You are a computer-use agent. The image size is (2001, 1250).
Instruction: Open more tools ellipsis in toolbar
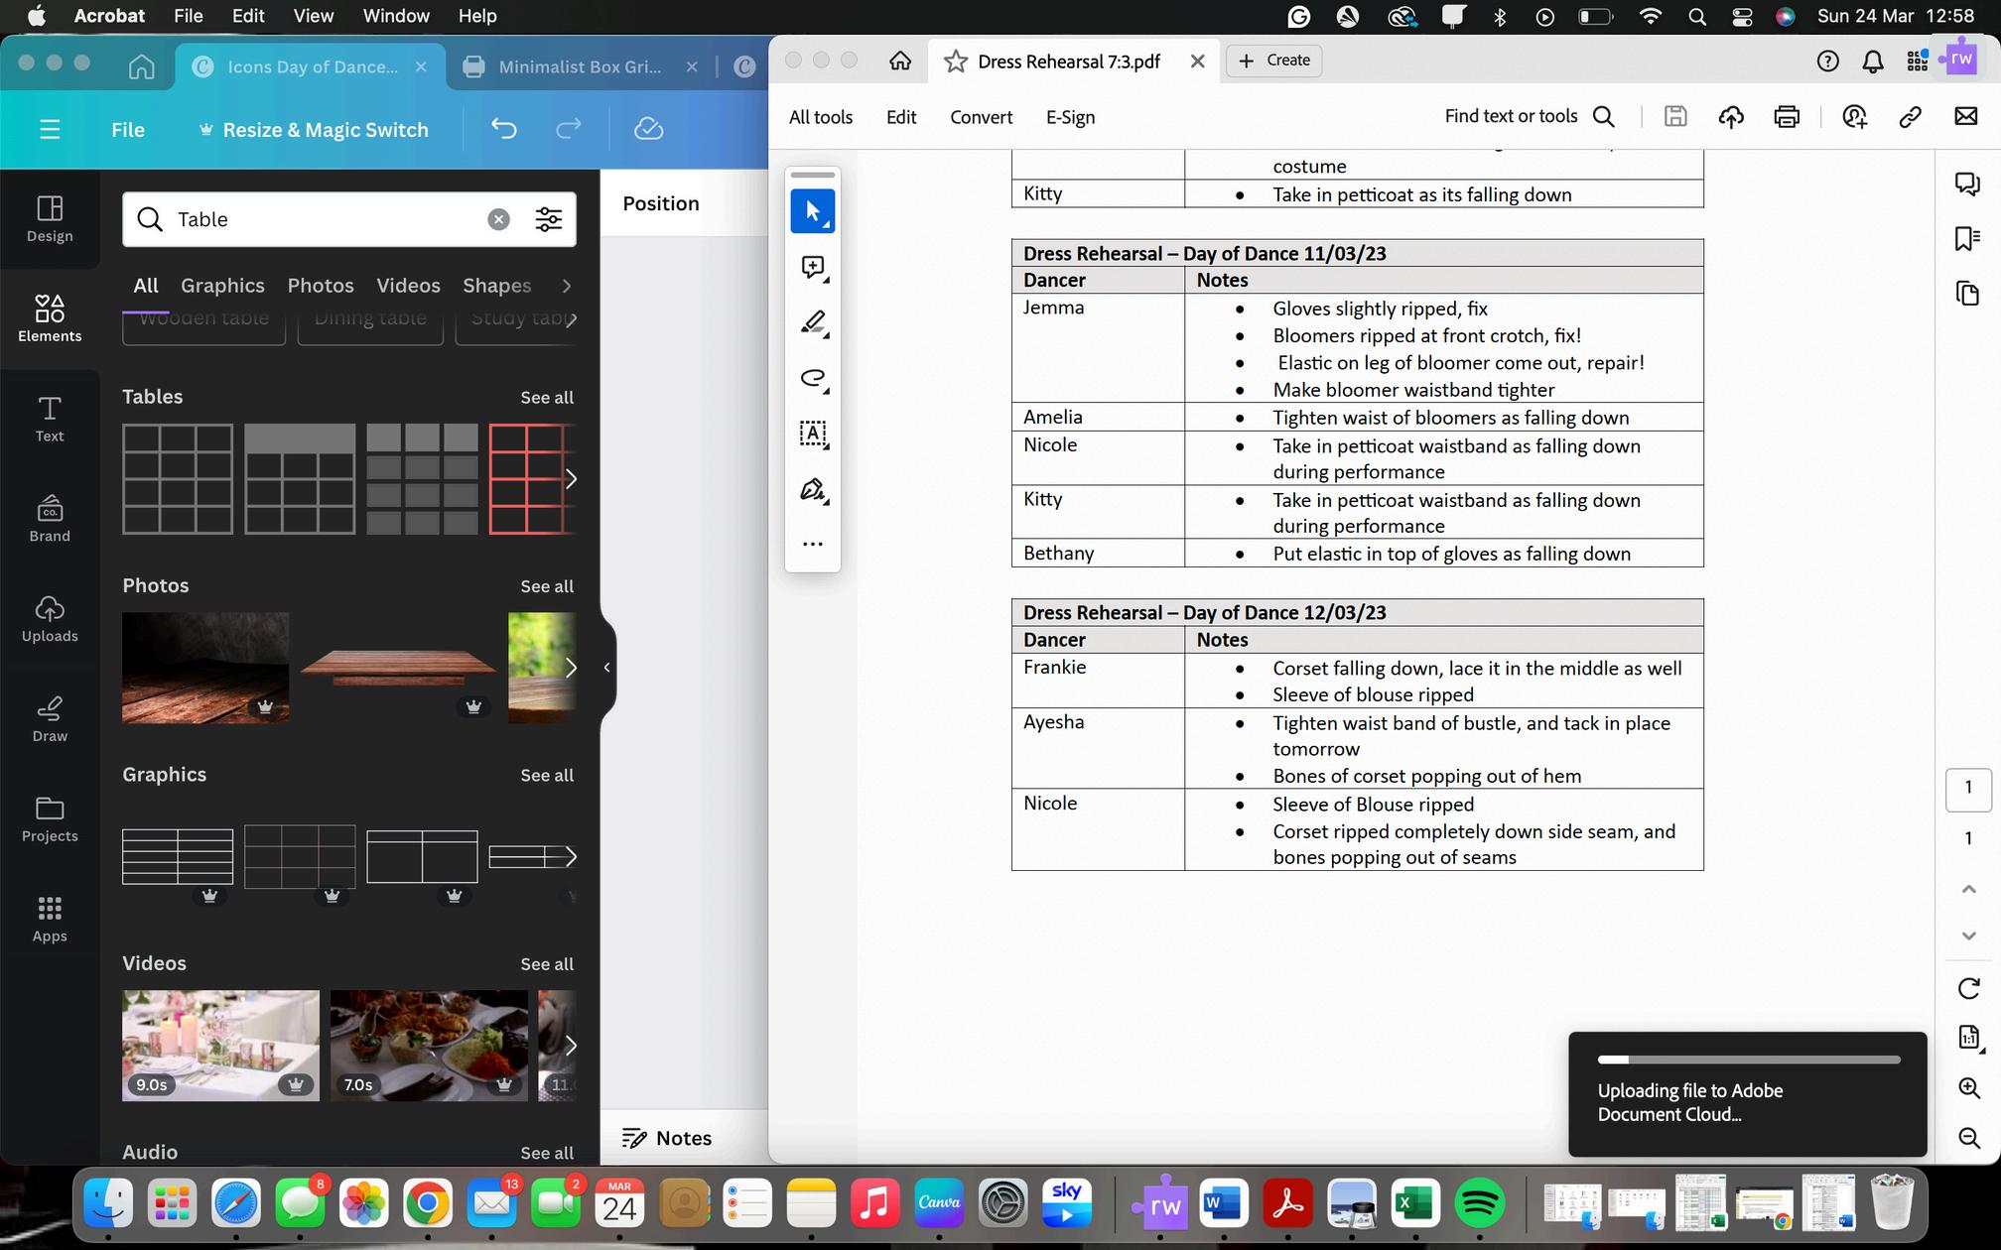(812, 544)
